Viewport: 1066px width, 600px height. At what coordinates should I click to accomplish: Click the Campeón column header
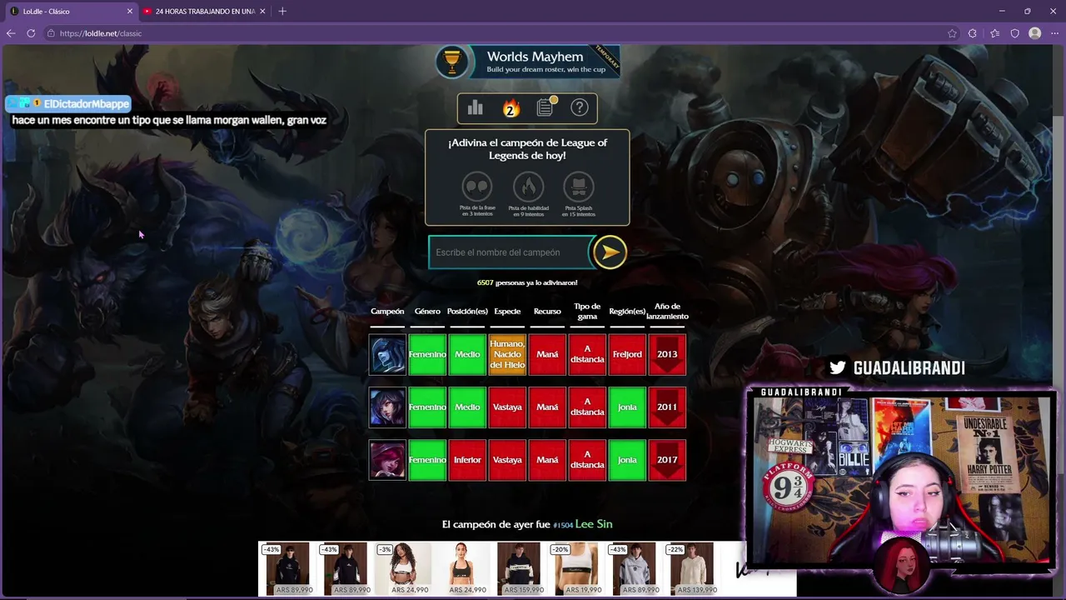(387, 312)
